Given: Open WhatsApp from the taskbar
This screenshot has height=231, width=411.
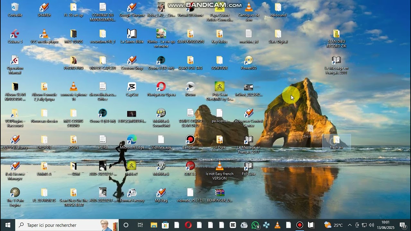Looking at the screenshot, I should point(255,225).
